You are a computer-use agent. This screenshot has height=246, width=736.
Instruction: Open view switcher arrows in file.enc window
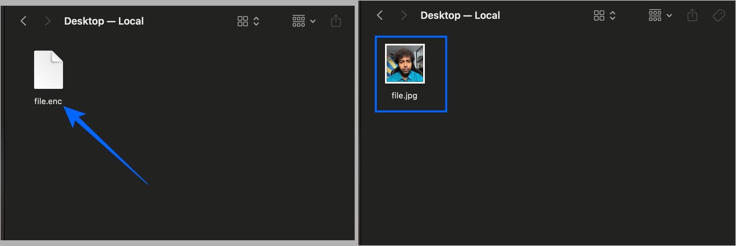(256, 21)
